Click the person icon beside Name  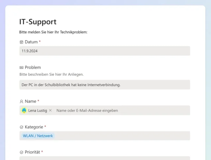[21, 101]
